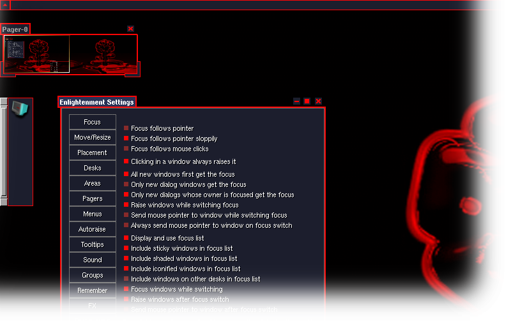The image size is (511, 335).
Task: Switch to the Move/Resize tab
Action: (93, 137)
